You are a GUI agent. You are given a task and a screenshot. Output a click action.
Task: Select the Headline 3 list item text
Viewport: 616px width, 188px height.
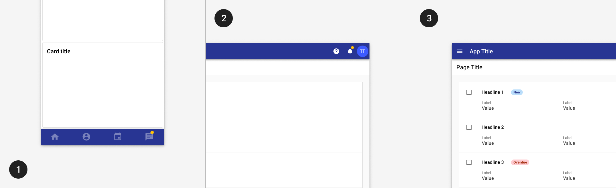click(493, 162)
